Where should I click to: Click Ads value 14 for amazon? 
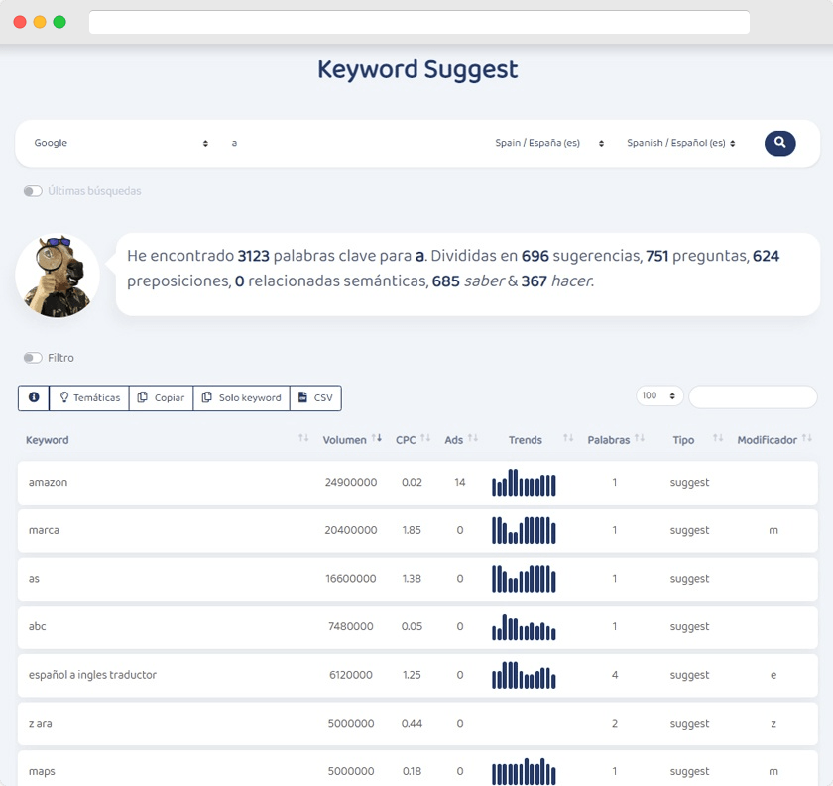coord(460,483)
